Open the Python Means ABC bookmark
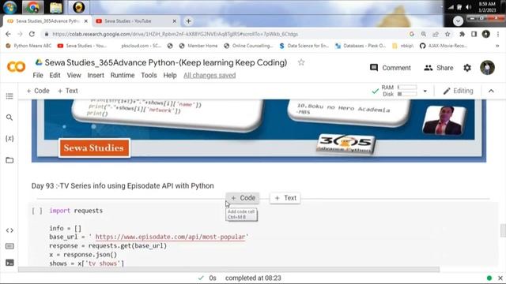506x284 pixels. coord(28,46)
